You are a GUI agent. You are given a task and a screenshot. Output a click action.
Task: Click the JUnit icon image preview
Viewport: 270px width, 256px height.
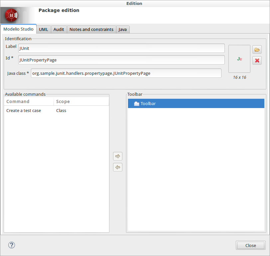239,59
